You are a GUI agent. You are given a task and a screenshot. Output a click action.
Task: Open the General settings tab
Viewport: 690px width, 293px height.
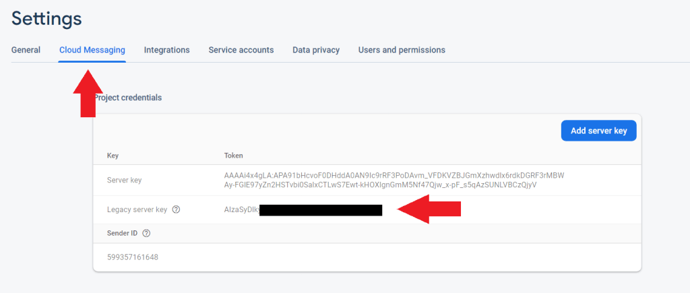[x=26, y=50]
